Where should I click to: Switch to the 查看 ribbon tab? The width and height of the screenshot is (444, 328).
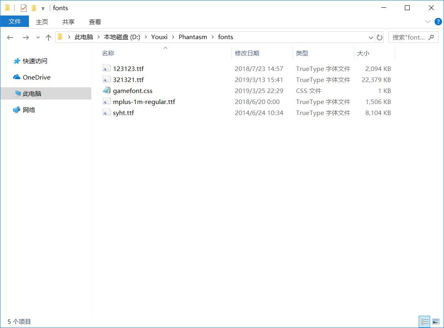coord(95,22)
